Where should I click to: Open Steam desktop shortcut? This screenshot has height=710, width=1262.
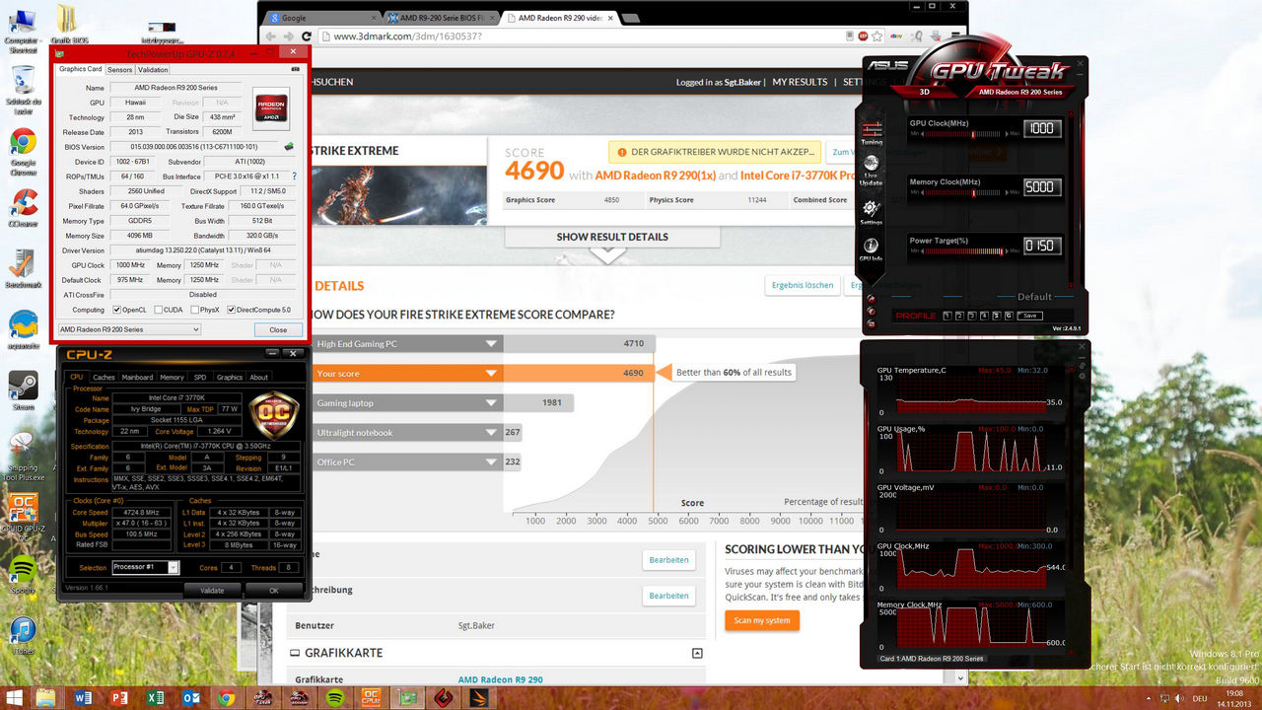click(x=23, y=391)
